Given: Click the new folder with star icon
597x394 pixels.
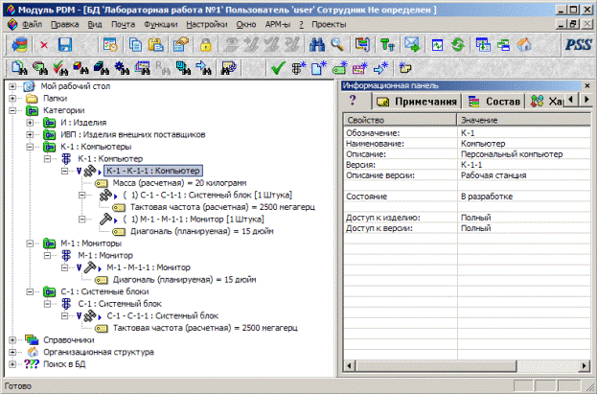Looking at the screenshot, I should [404, 68].
